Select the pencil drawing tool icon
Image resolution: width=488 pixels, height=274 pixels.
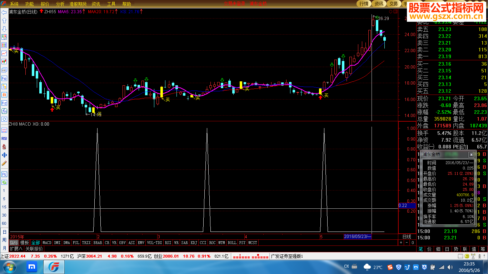tap(4, 163)
